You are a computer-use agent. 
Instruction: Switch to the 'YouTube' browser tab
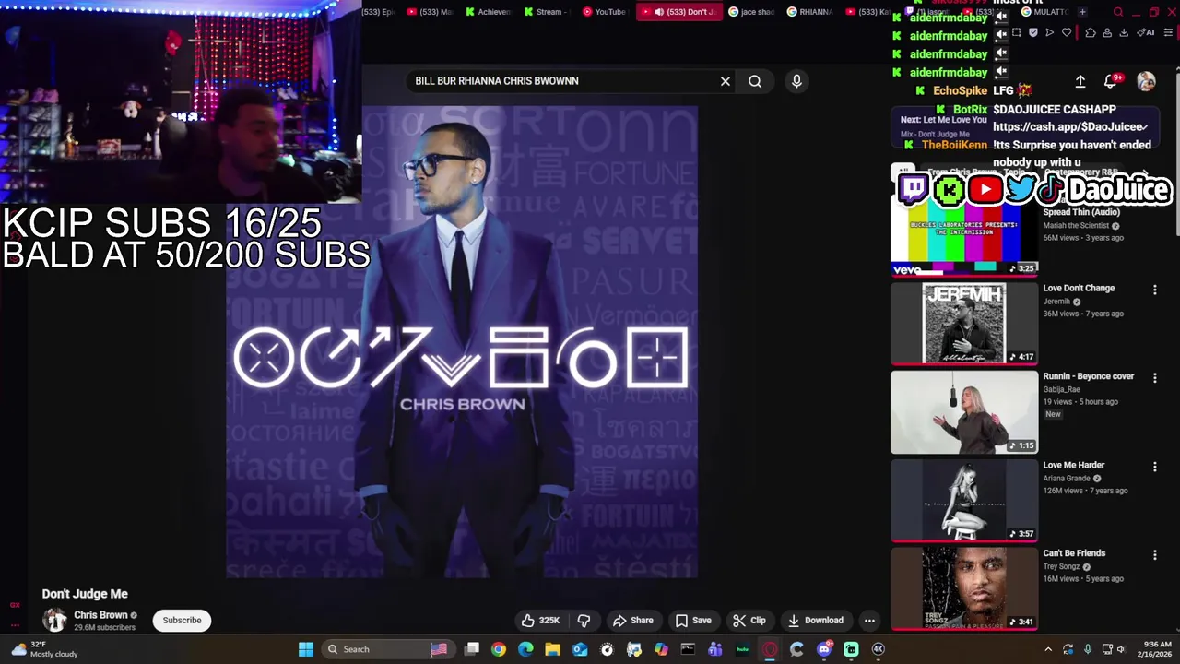[x=605, y=12]
